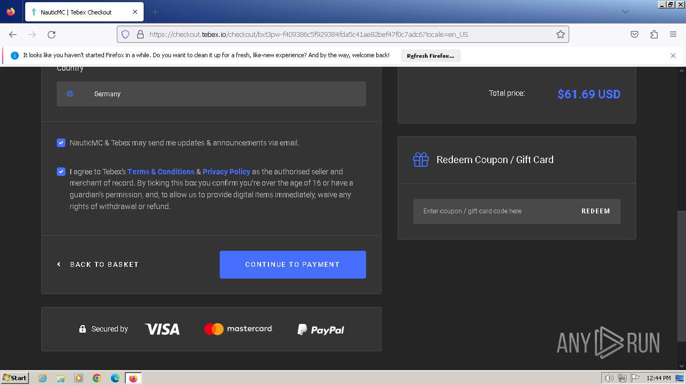This screenshot has height=385, width=686.
Task: Launch Internet Explorer from taskbar
Action: [42, 378]
